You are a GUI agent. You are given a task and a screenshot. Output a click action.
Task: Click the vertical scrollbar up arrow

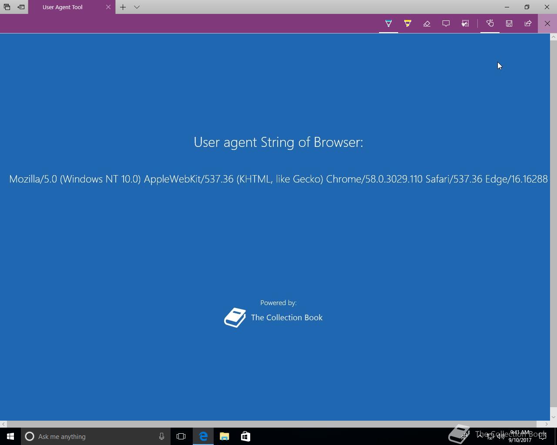click(x=554, y=37)
